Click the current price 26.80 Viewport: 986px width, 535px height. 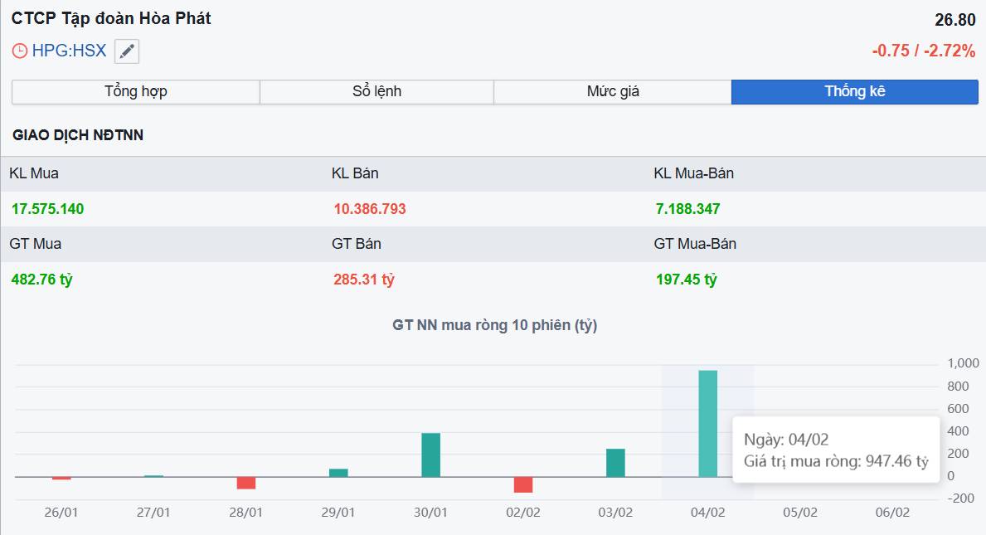(954, 20)
